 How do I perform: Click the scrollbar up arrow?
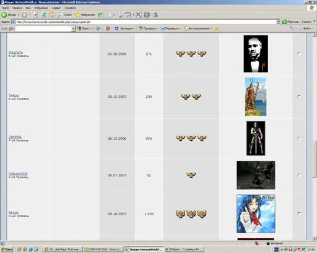point(315,35)
